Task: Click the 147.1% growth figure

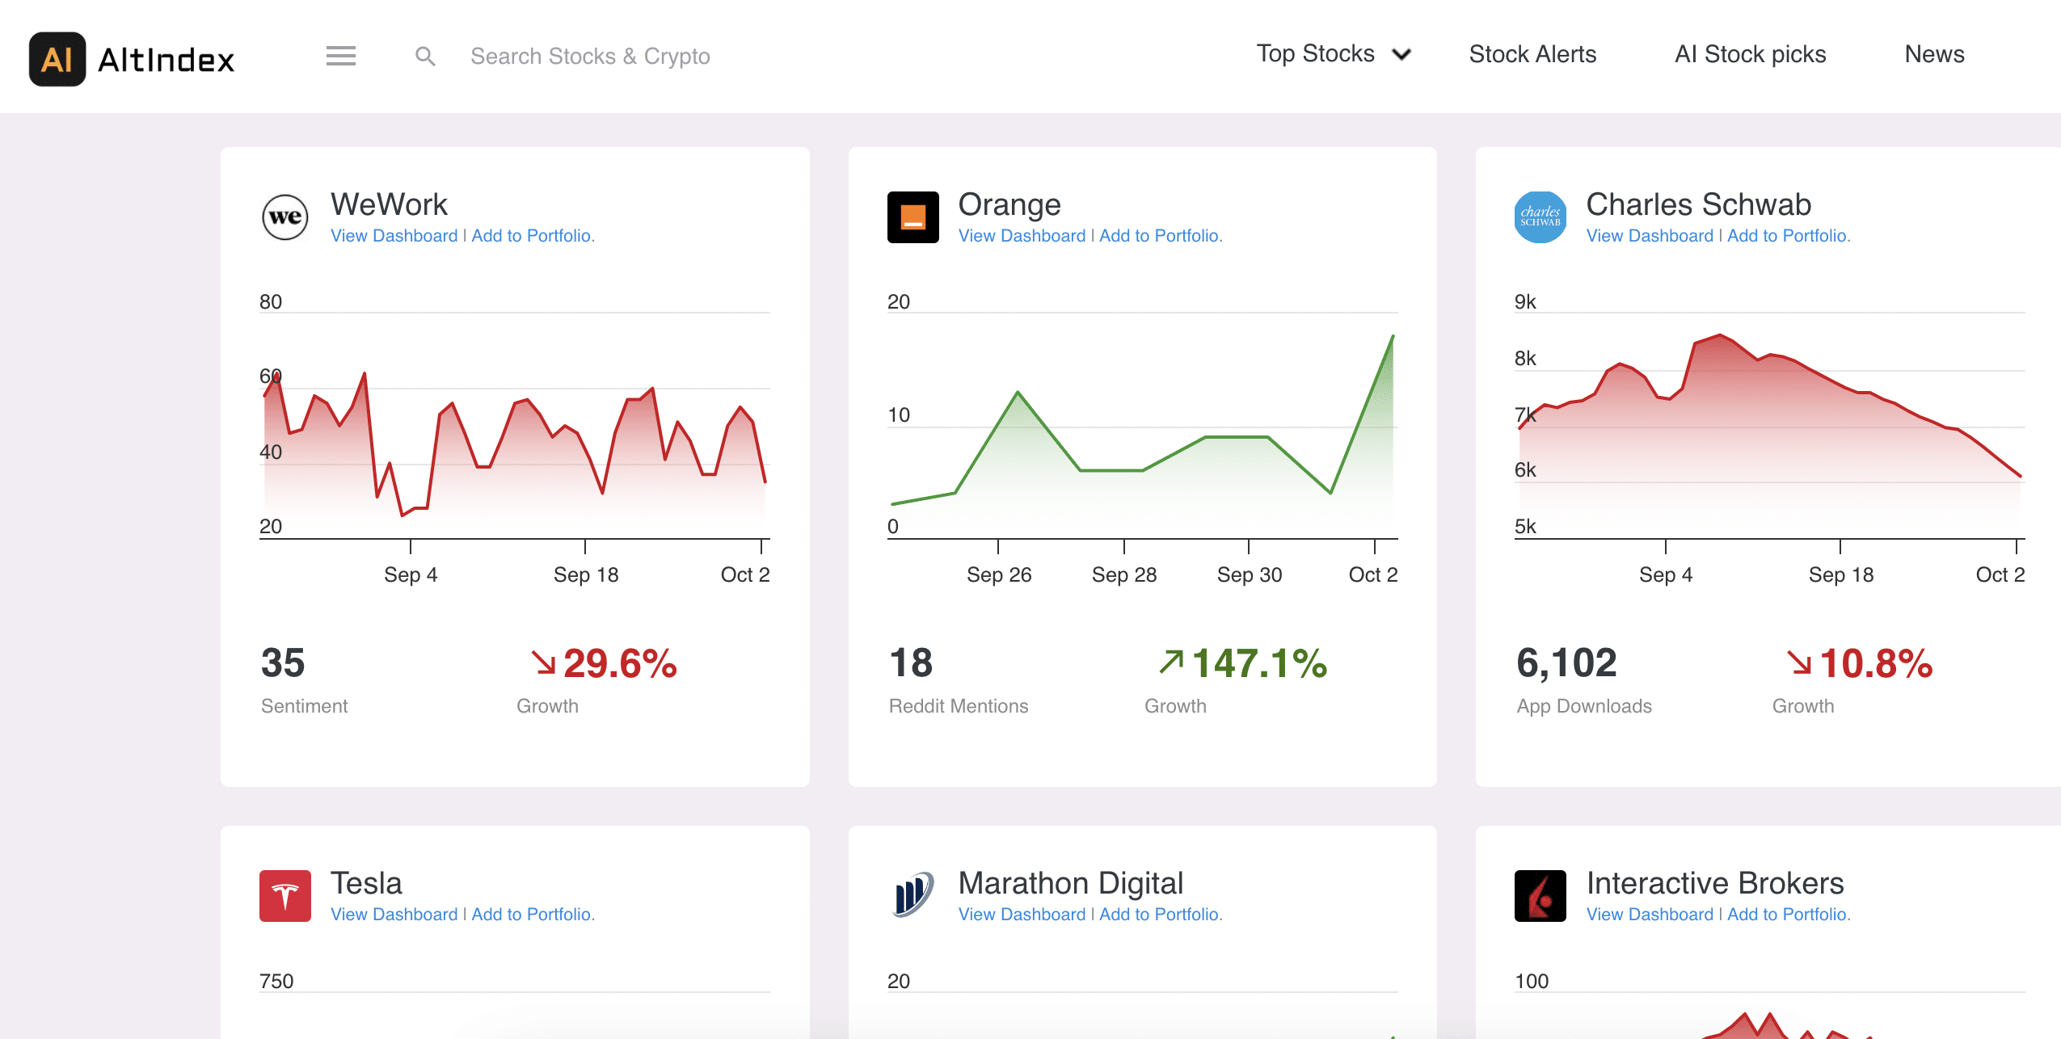Action: pyautogui.click(x=1259, y=663)
